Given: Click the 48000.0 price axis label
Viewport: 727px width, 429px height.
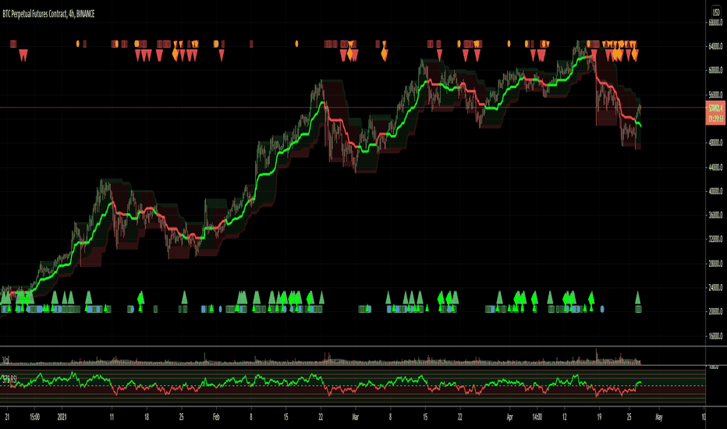Looking at the screenshot, I should pos(715,143).
